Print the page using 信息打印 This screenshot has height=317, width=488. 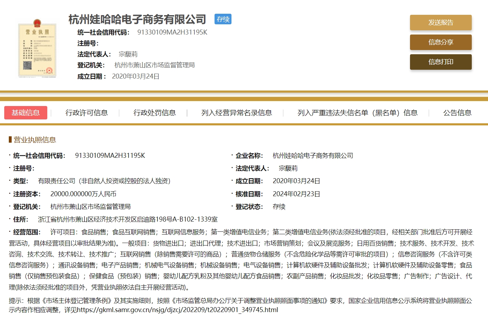point(440,62)
